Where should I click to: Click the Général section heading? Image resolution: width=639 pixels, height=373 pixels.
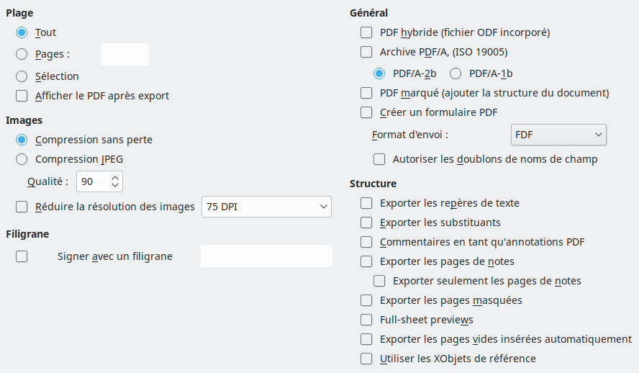[369, 13]
